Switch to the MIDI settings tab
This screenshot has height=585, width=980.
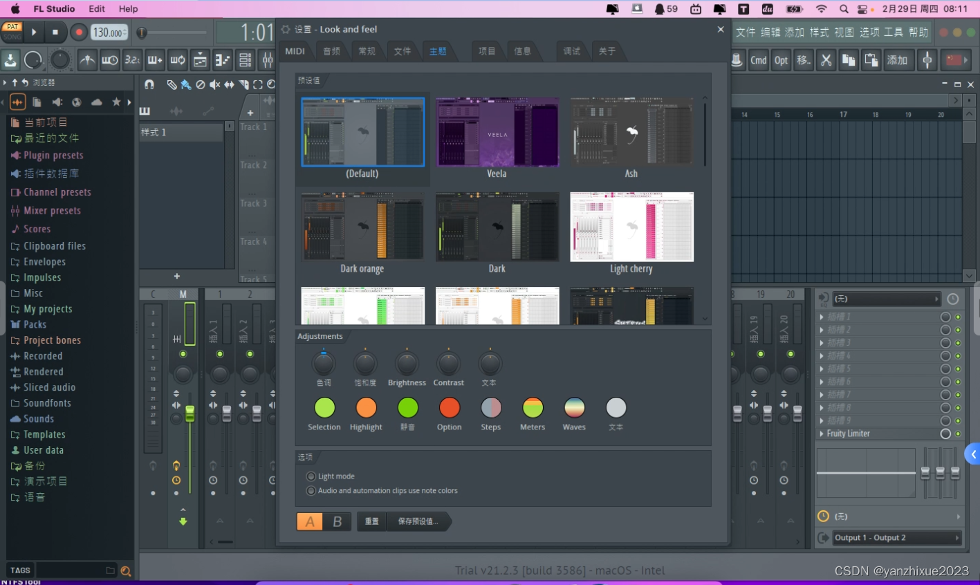pyautogui.click(x=295, y=51)
